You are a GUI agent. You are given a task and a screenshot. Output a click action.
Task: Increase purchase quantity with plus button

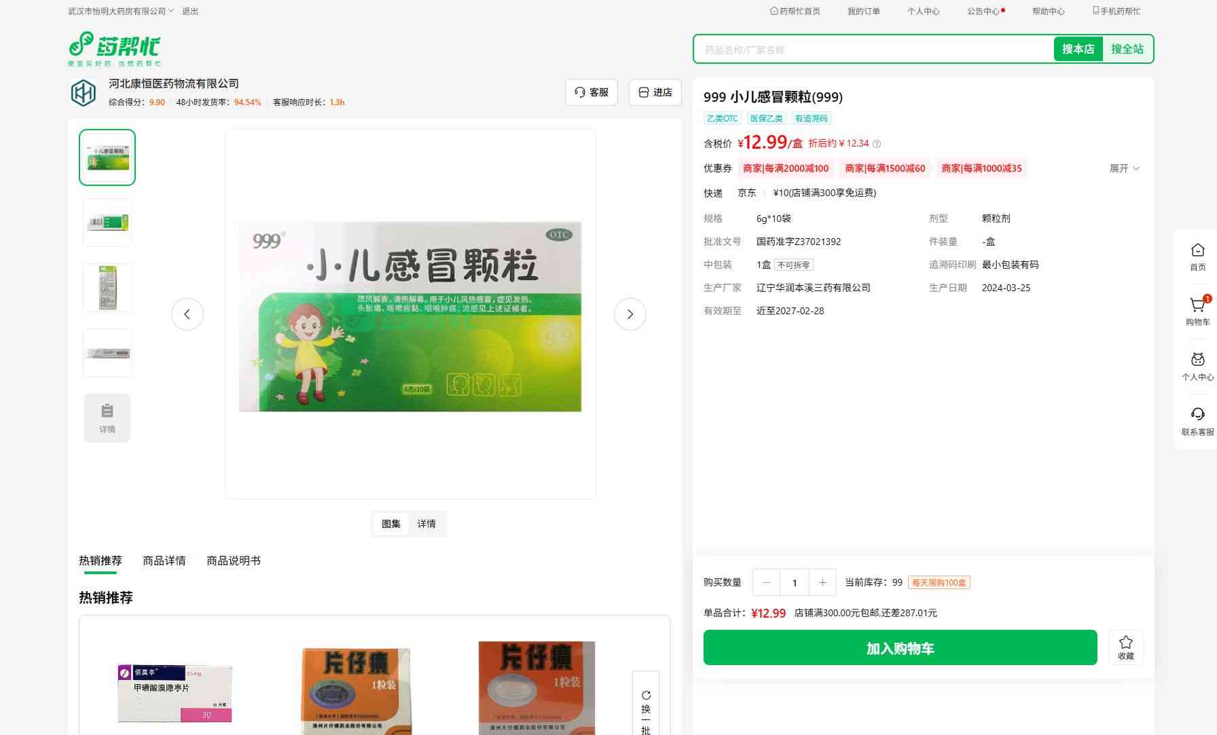822,582
